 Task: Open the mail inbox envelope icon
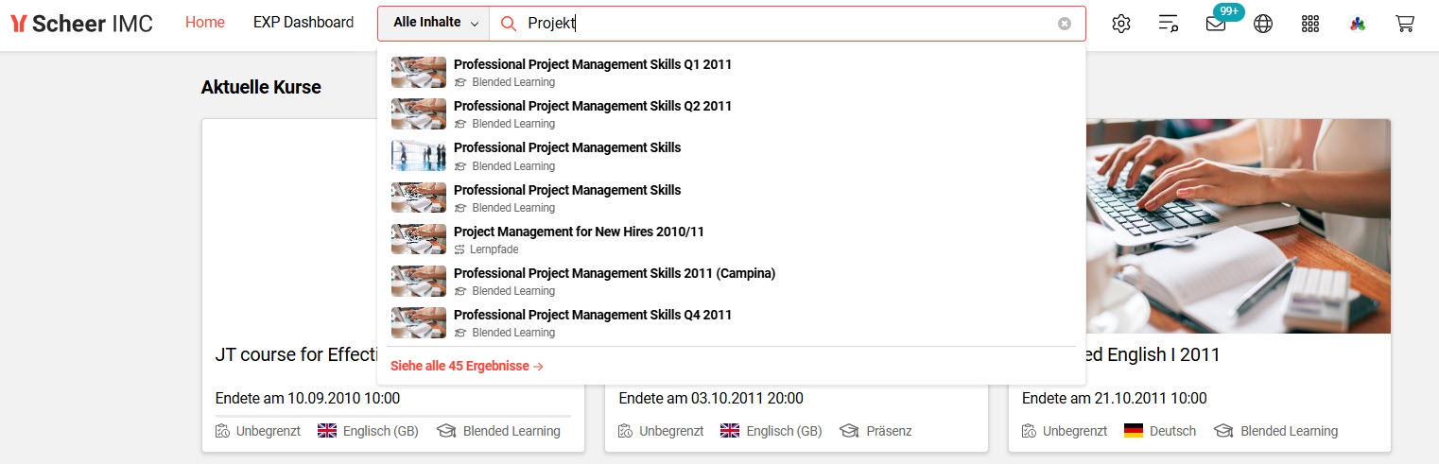click(x=1216, y=24)
